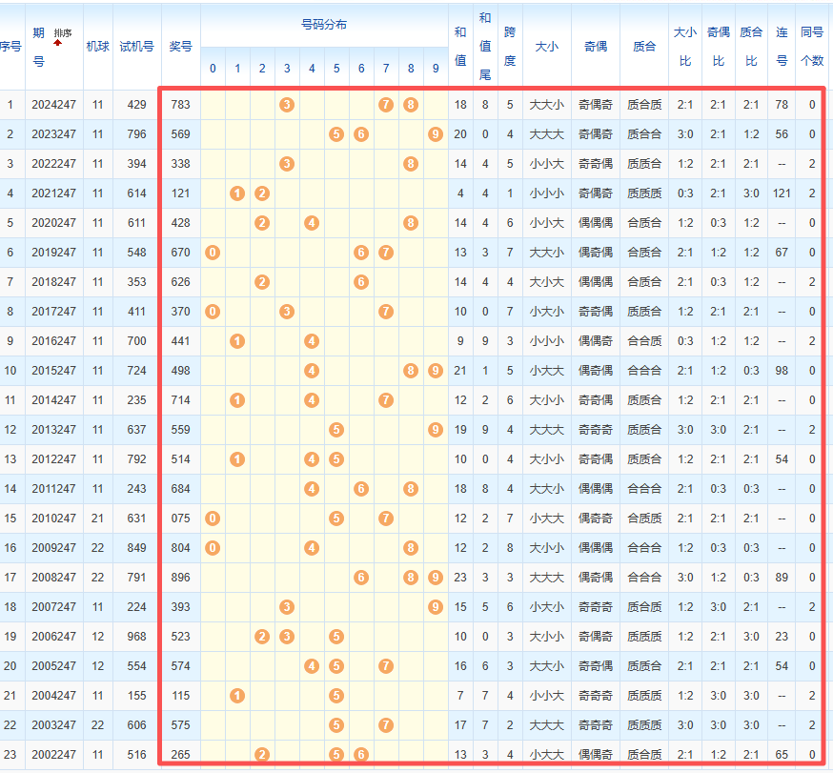The width and height of the screenshot is (833, 773).
Task: Select orange ball 6 in row 2018247
Action: 361,282
